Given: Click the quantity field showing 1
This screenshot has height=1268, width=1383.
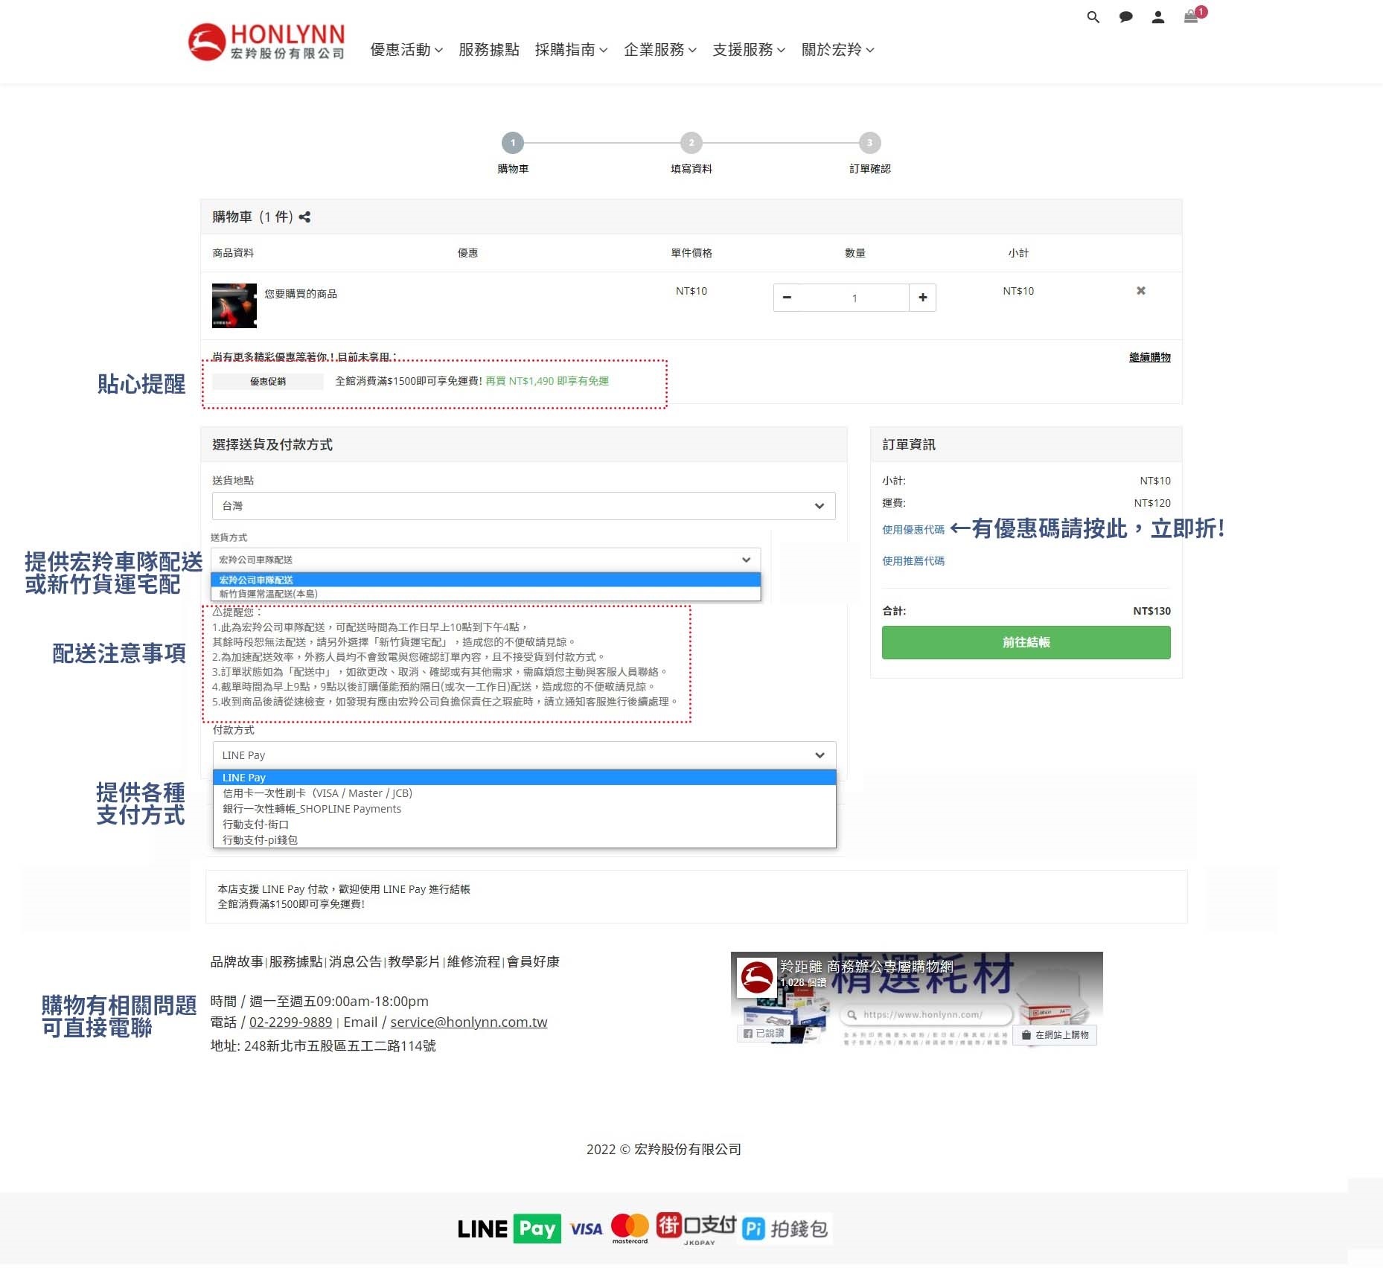Looking at the screenshot, I should click(x=855, y=298).
